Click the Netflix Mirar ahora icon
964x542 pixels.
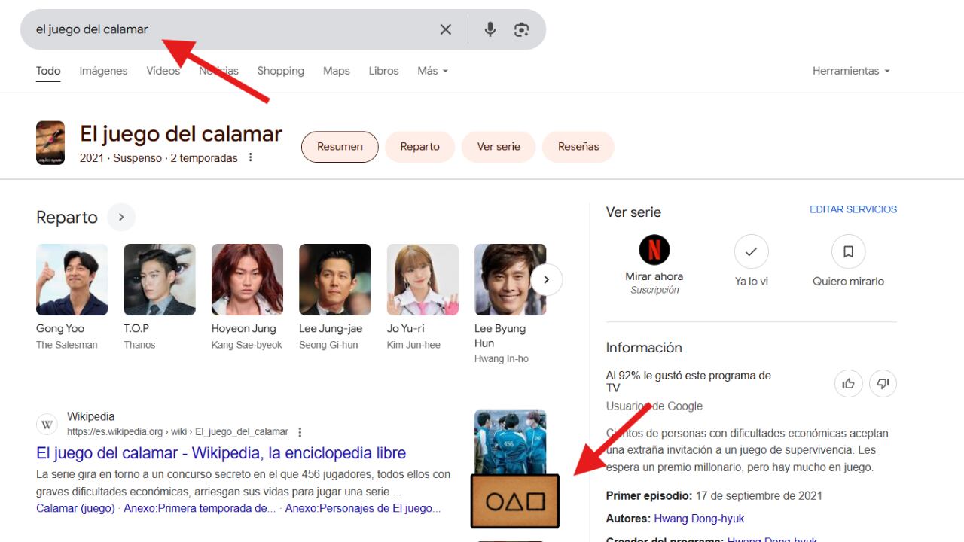coord(654,251)
